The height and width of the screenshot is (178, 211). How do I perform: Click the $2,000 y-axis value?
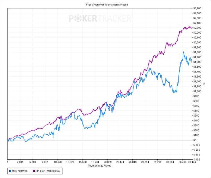tap(197, 42)
